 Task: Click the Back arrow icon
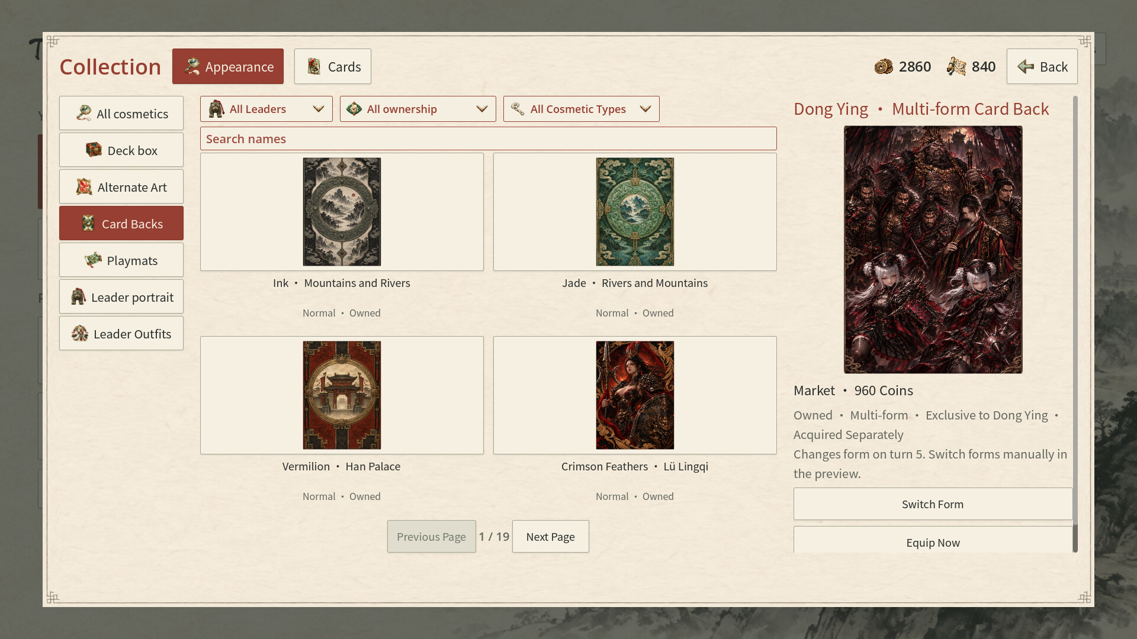tap(1026, 66)
